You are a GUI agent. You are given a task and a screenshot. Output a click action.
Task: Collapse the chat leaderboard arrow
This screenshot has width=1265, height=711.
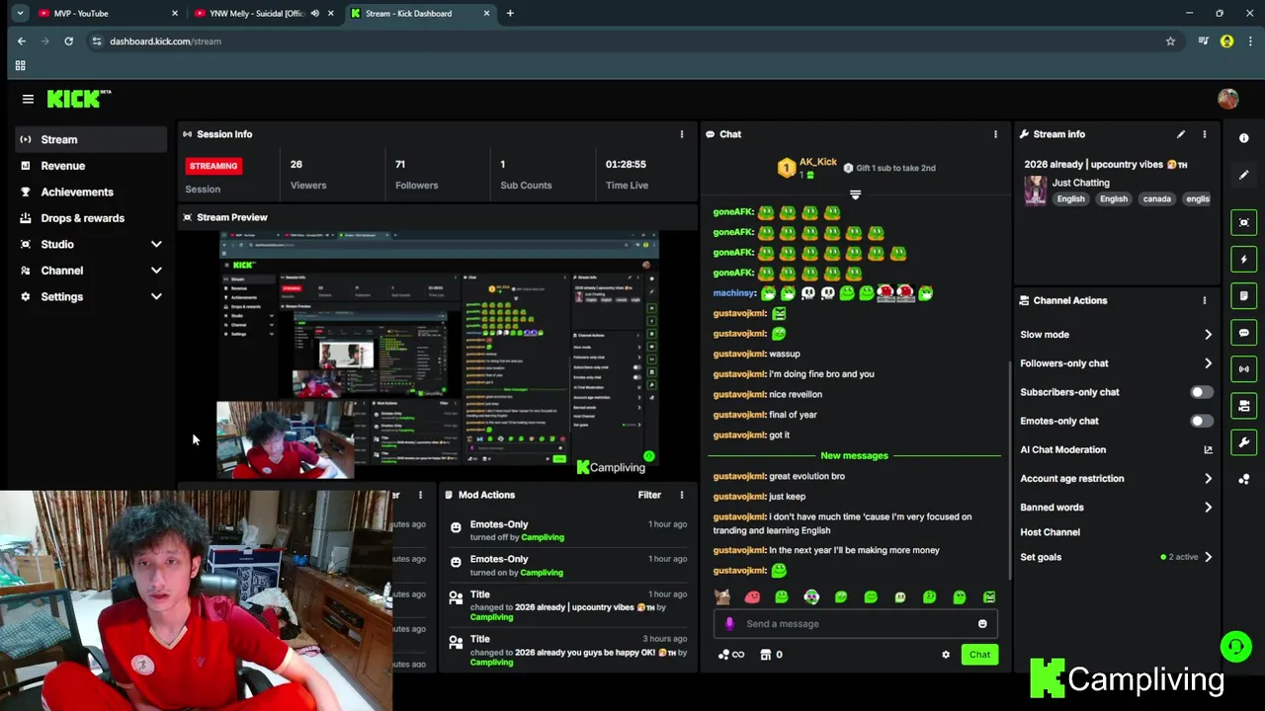click(x=855, y=195)
